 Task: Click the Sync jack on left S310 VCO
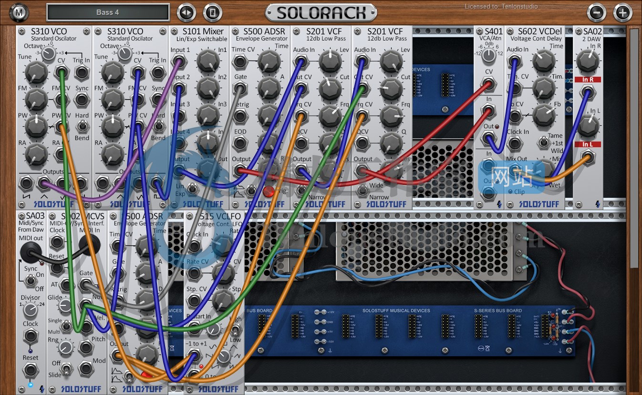(82, 100)
